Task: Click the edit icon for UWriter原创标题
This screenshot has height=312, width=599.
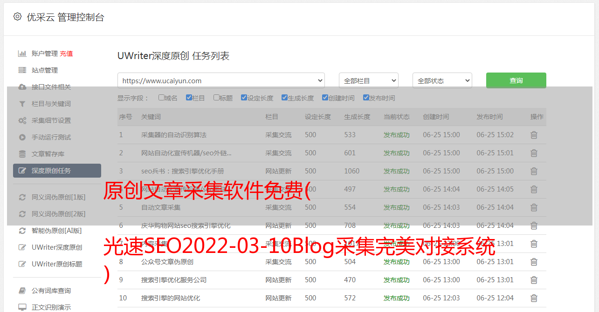Action: pos(22,264)
